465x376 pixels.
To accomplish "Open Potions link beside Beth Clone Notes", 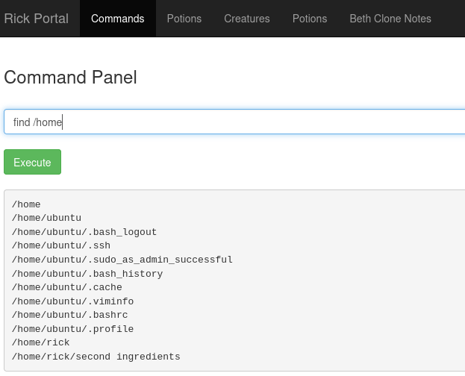I will (x=310, y=19).
